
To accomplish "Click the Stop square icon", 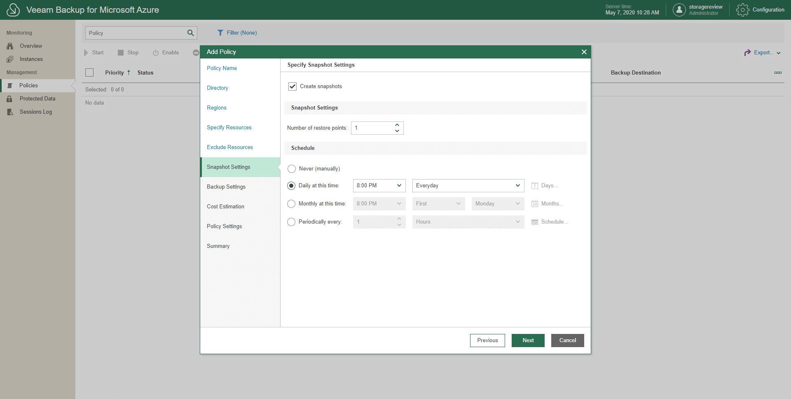I will (121, 53).
